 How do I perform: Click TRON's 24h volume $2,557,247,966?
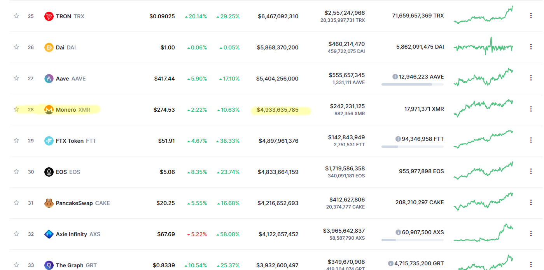pos(345,13)
